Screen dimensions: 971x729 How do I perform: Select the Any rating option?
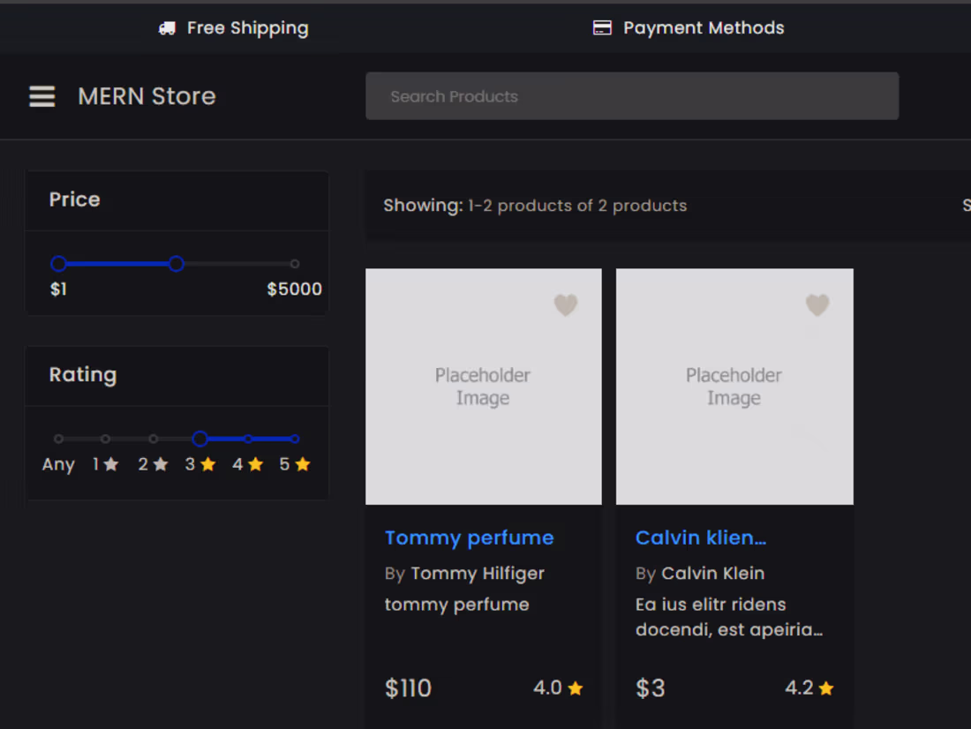(58, 464)
